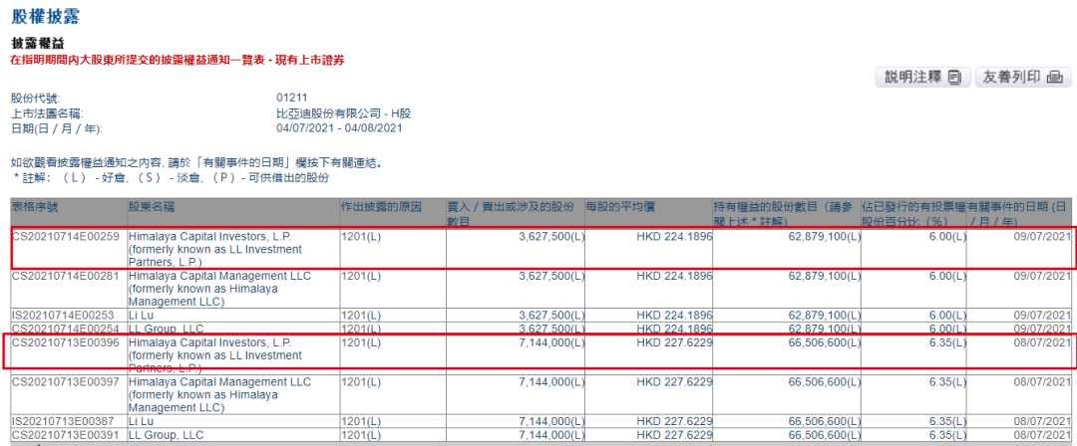Viewport: 1077px width, 446px height.
Task: Open 08/07/2021 event date in CS20210713E00396 row
Action: (1043, 341)
